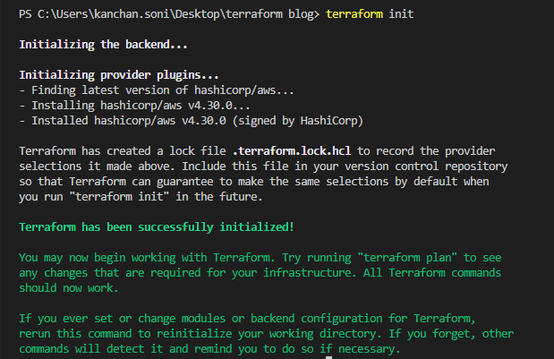Click the "init" argument after terraform

(401, 14)
